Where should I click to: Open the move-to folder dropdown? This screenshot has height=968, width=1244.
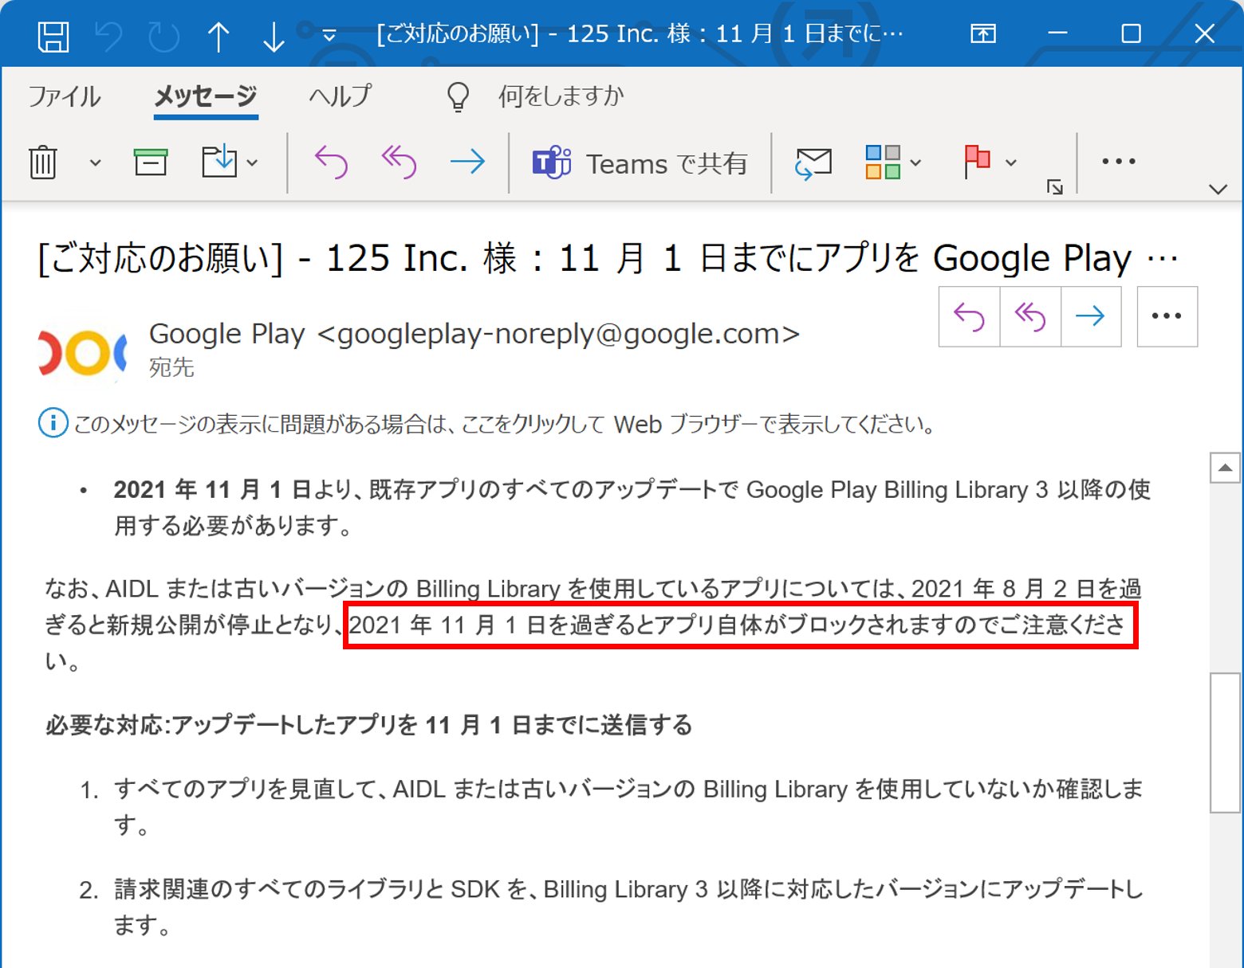coord(254,163)
